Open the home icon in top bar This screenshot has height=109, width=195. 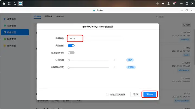click(x=4, y=4)
